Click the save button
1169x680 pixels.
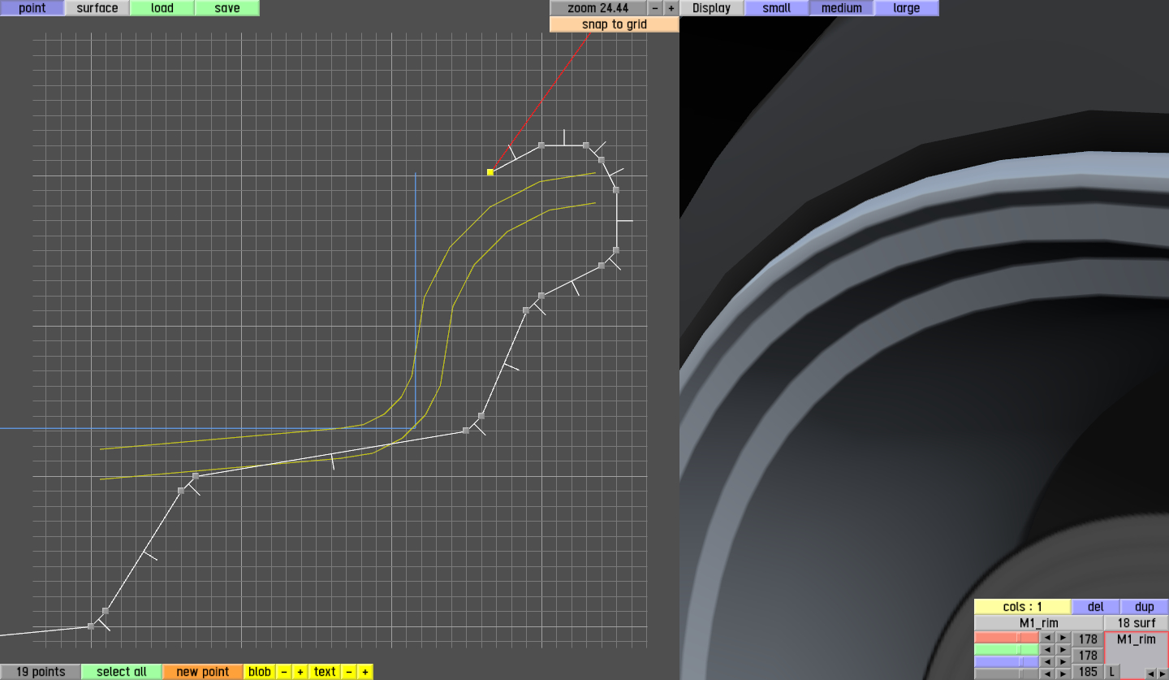(x=227, y=8)
